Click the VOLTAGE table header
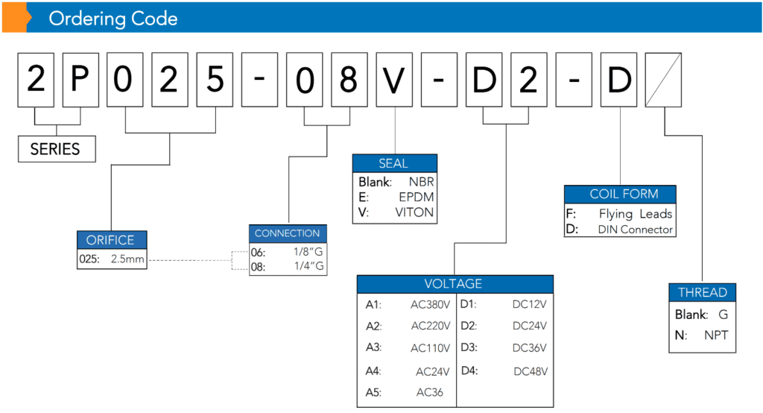Viewport: 763px width, 413px height. 455,284
